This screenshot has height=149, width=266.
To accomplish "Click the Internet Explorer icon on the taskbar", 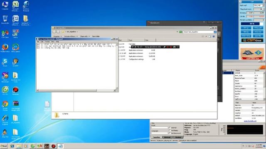I will click(12, 146).
